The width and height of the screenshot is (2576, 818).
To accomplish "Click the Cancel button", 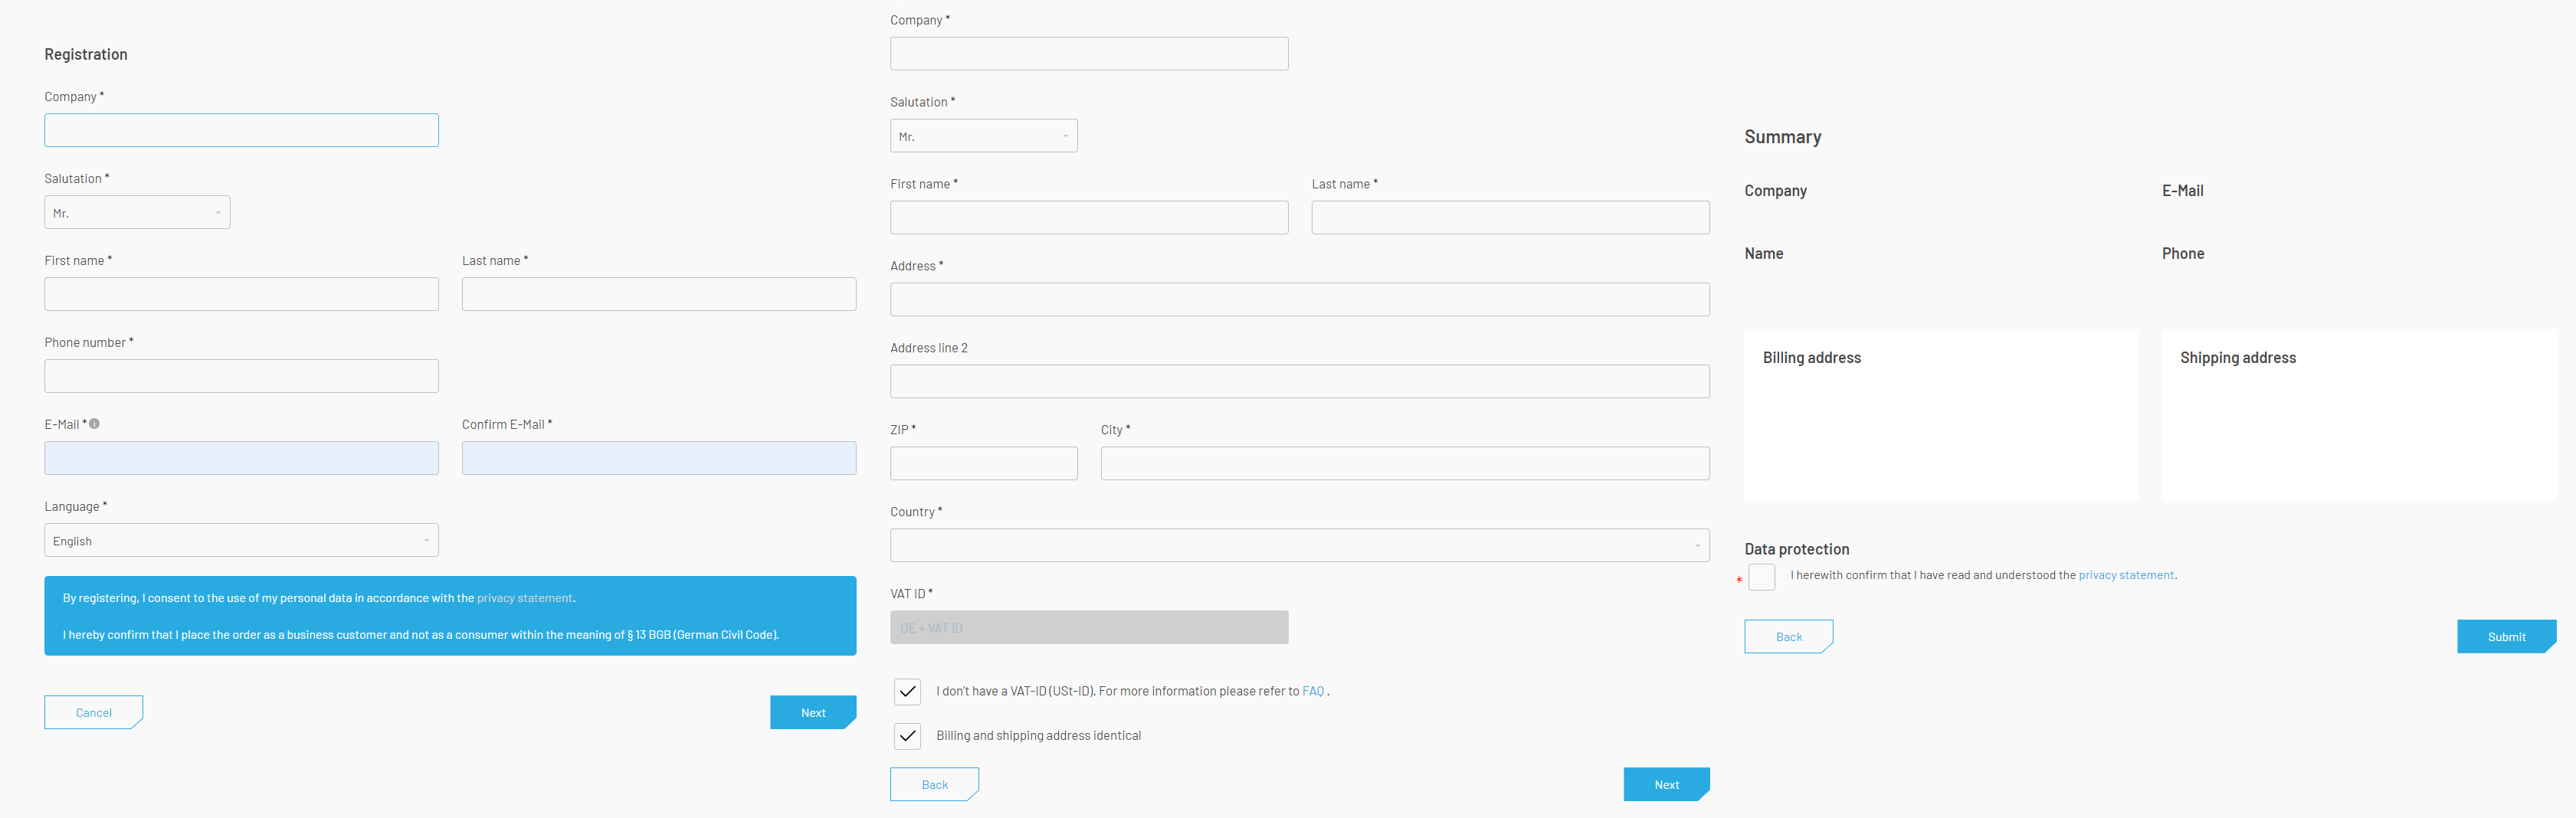I will 93,713.
